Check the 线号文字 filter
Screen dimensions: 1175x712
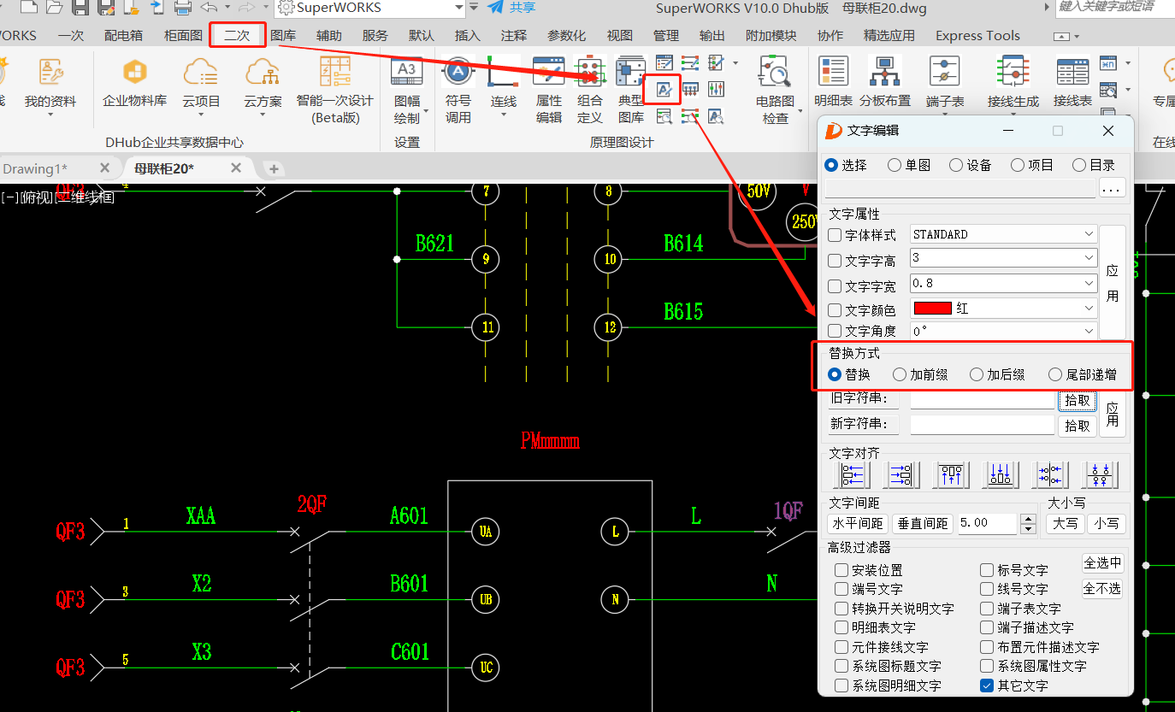987,589
